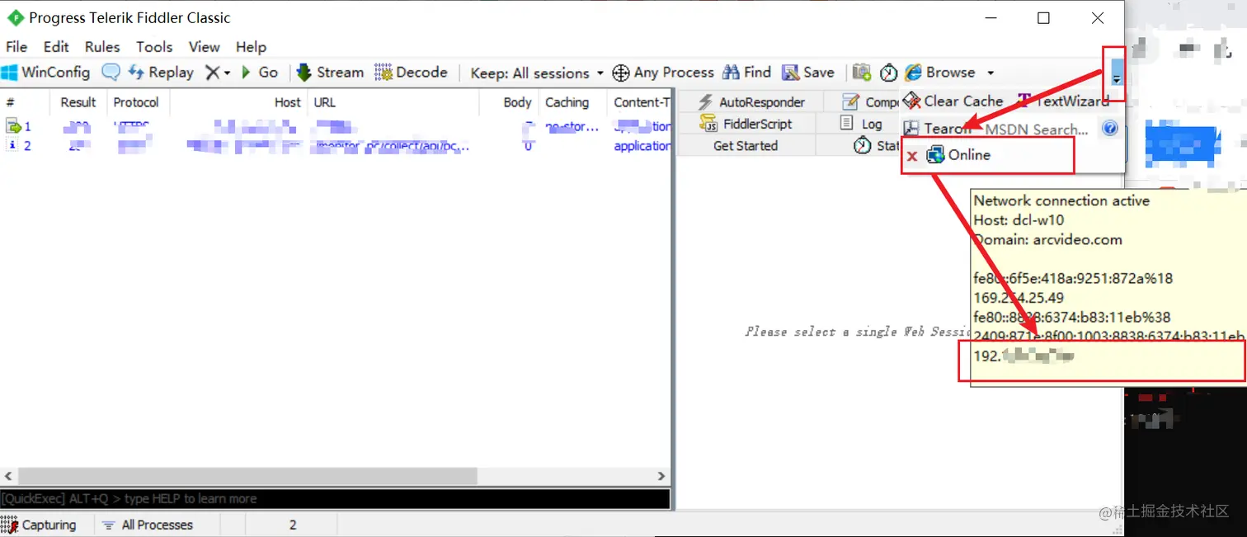1247x537 pixels.
Task: Maximize the Fiddler window
Action: coord(1043,17)
